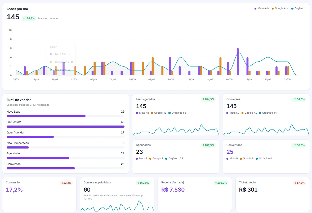This screenshot has width=312, height=213.
Task: Click the Conversas pelo Meta value 60
Action: (x=87, y=189)
